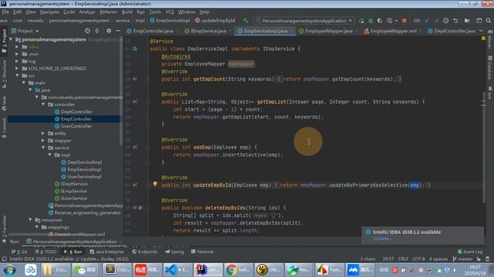The width and height of the screenshot is (494, 277).
Task: Click gutter icon beside EmpServiceImpl class
Action: pyautogui.click(x=135, y=49)
